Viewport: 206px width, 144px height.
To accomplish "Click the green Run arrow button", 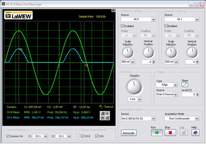I will pos(157,133).
